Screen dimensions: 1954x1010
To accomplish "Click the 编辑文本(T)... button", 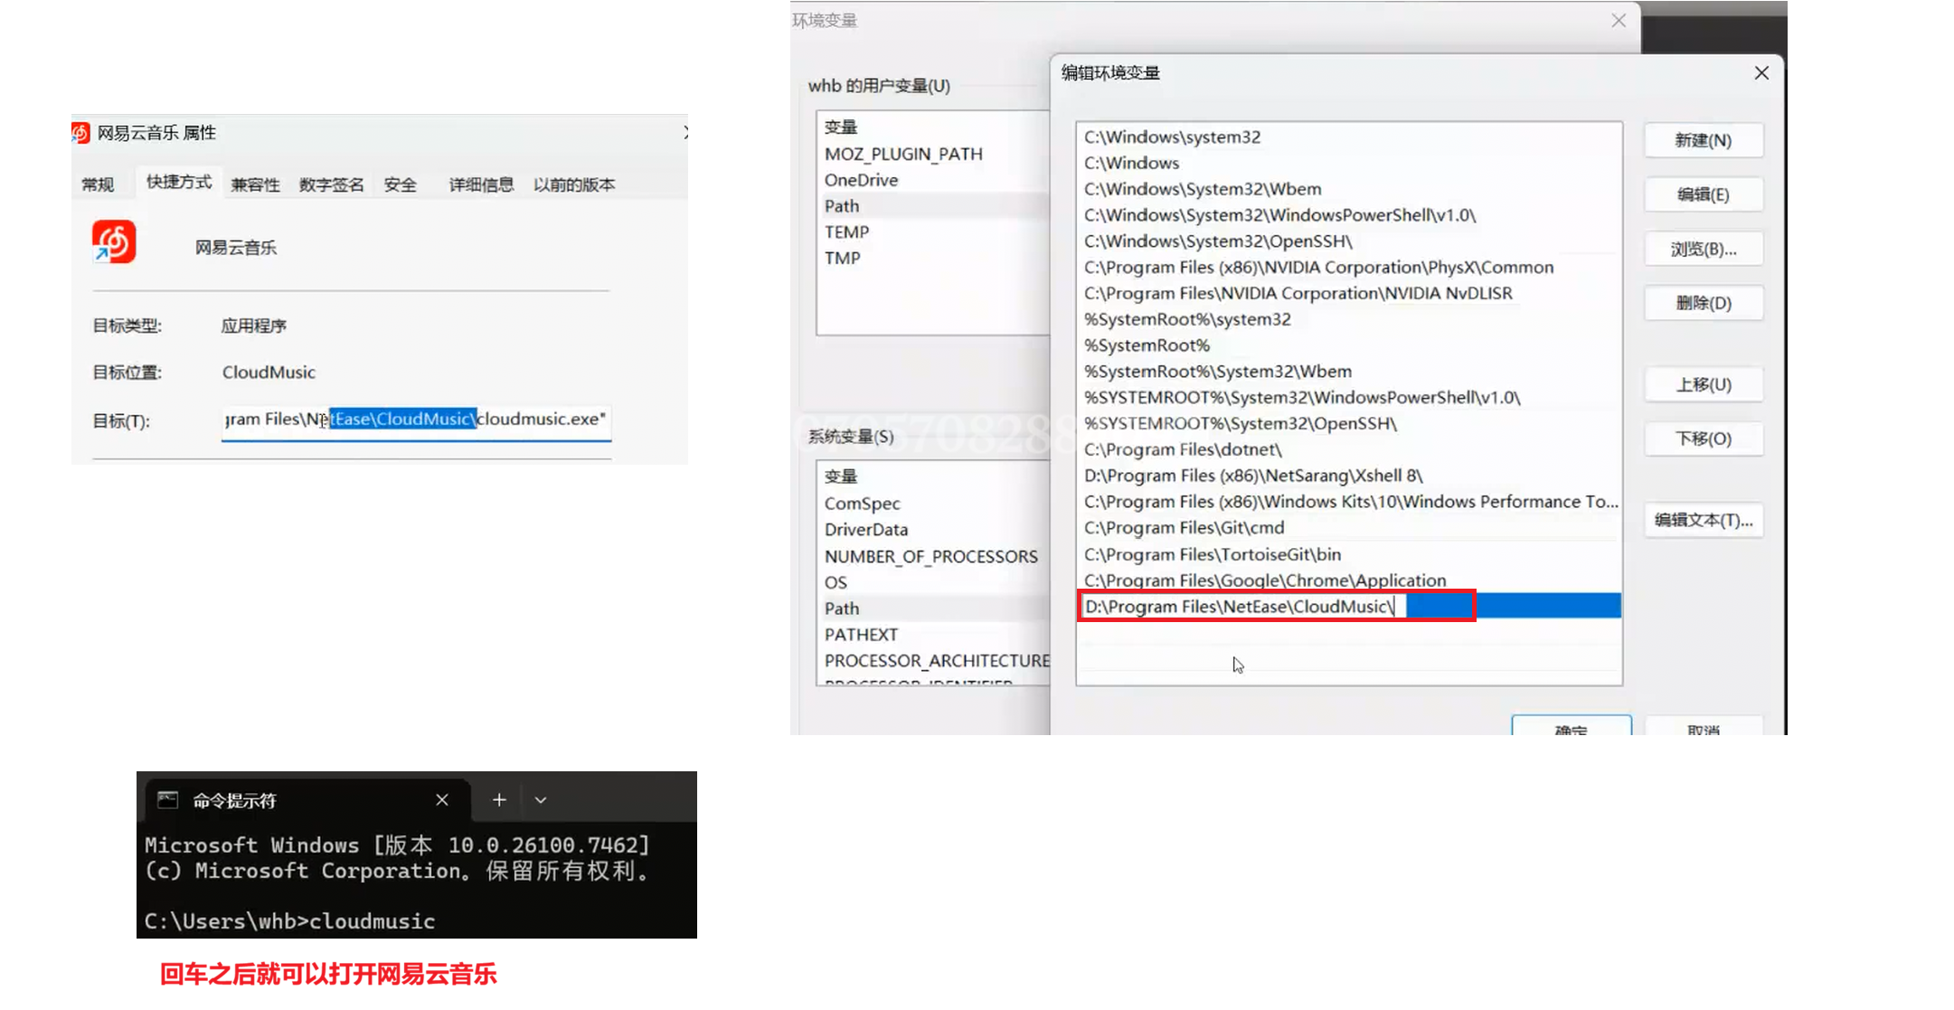I will coord(1703,520).
